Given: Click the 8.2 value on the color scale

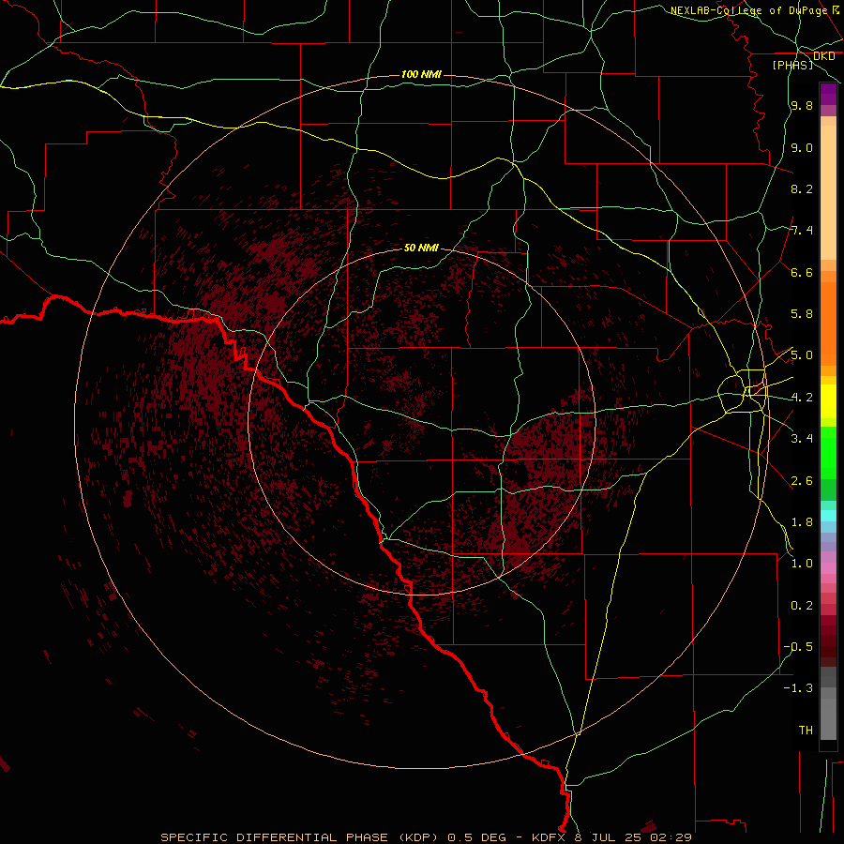Looking at the screenshot, I should [x=802, y=188].
